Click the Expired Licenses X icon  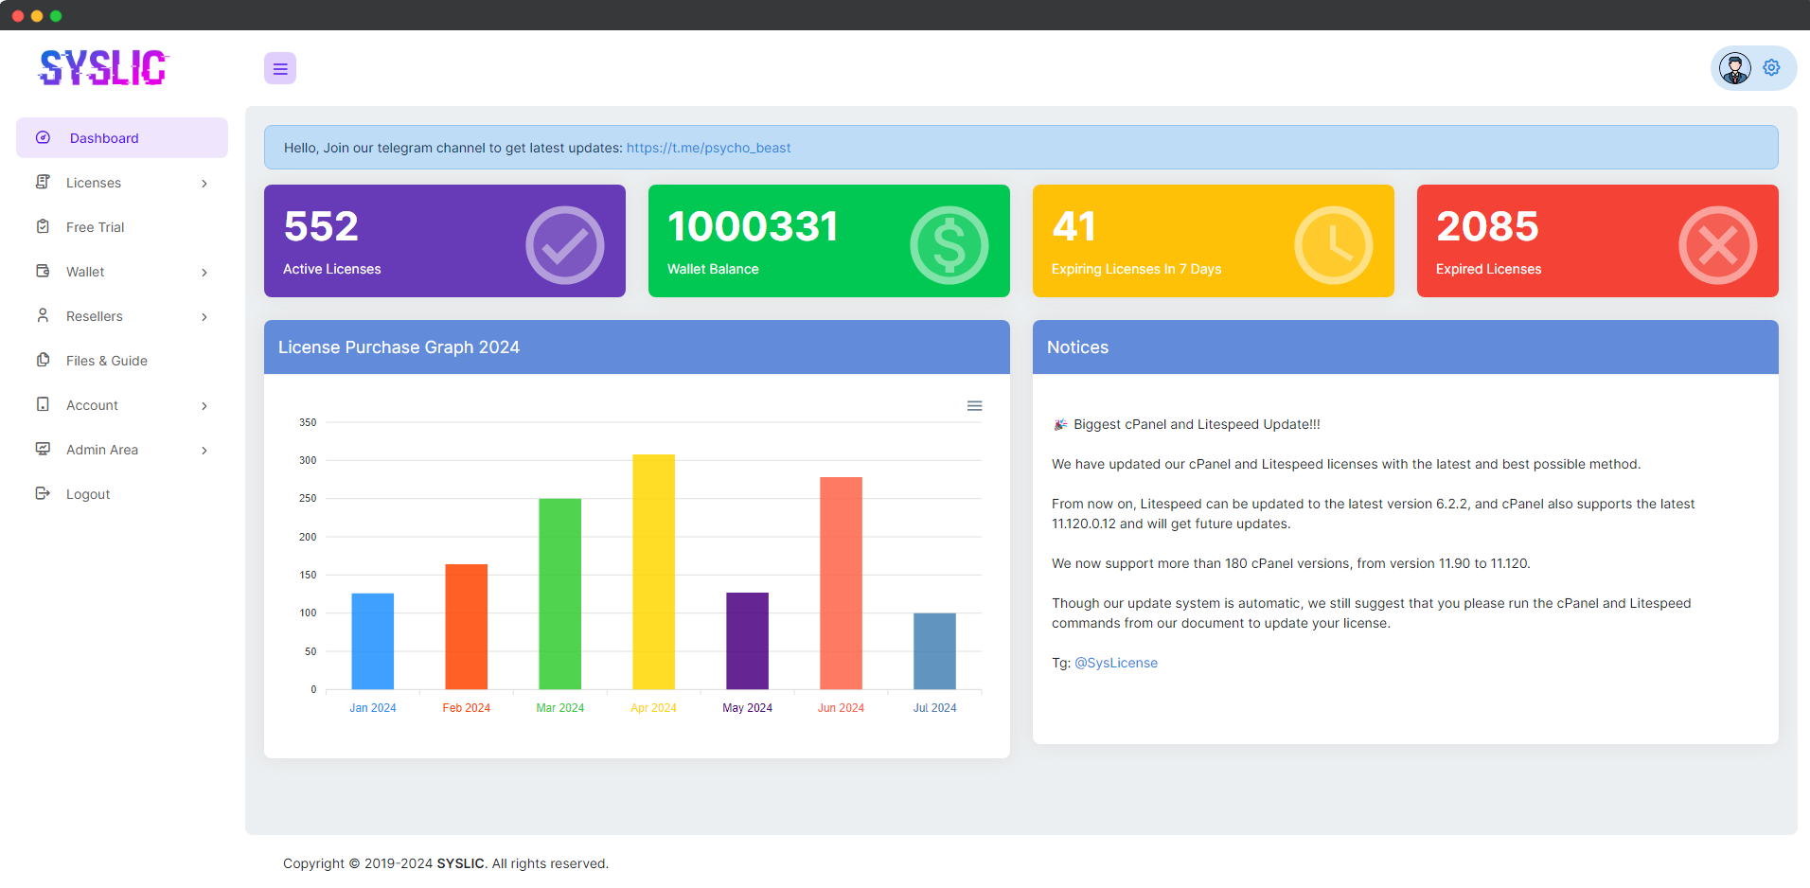pyautogui.click(x=1717, y=245)
